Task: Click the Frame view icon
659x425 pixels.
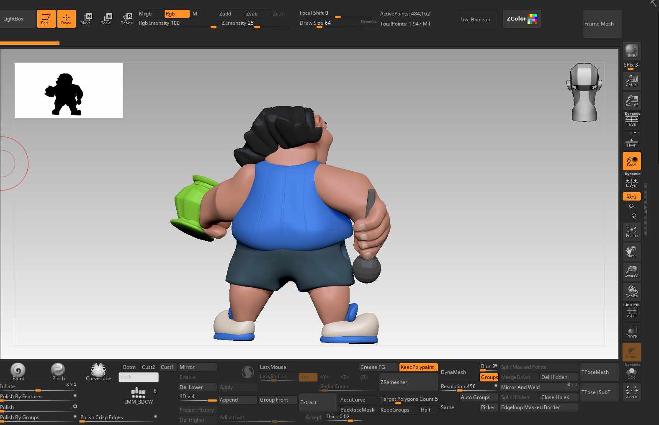Action: coord(631,232)
